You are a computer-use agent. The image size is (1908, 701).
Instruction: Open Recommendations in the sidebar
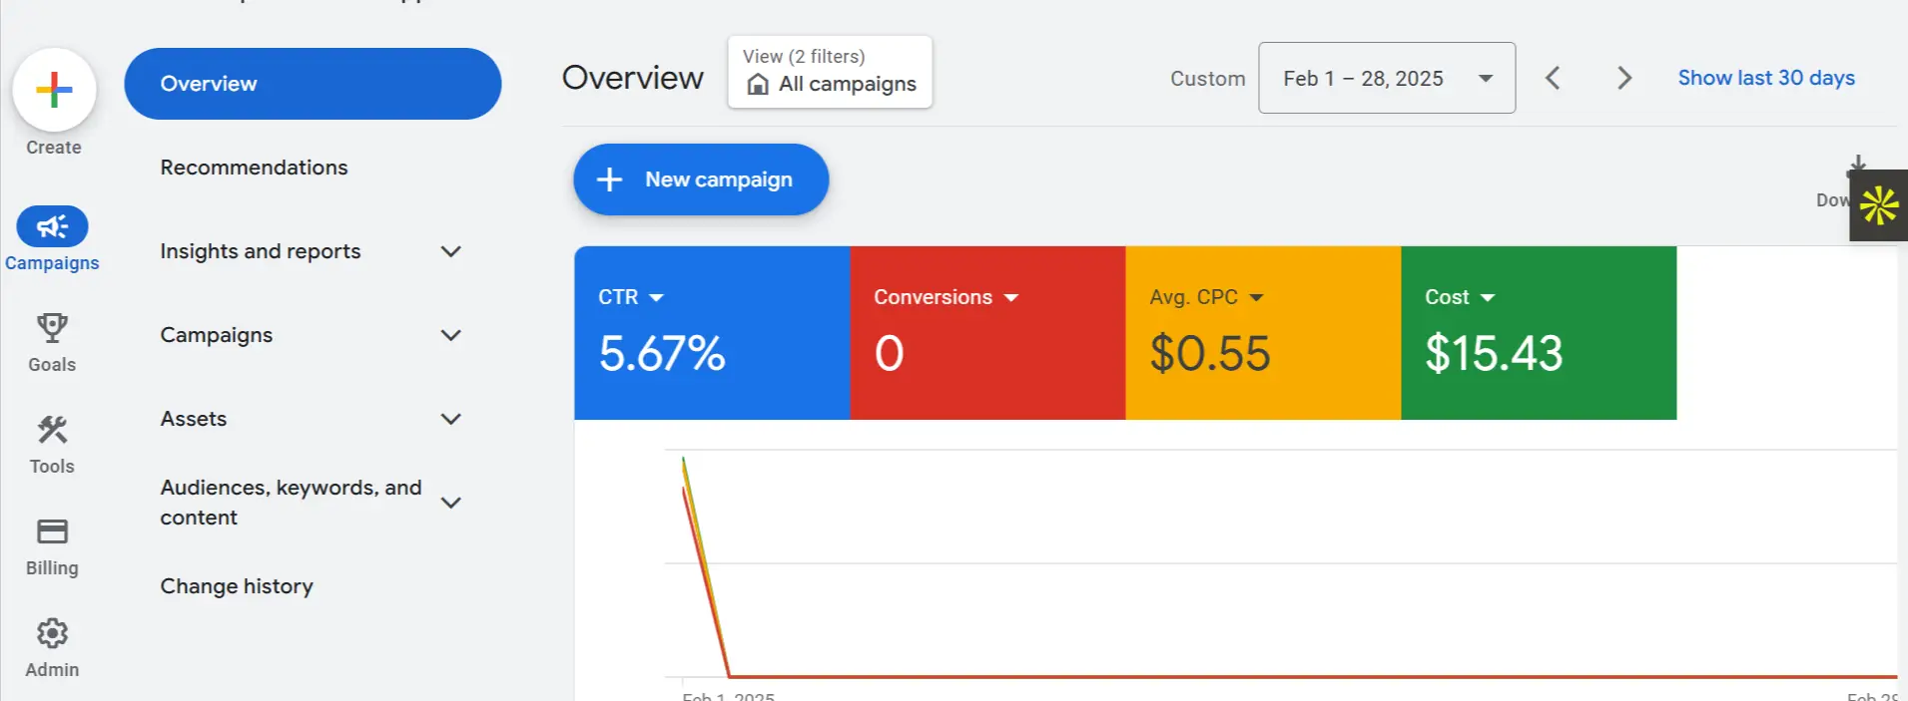click(x=254, y=168)
